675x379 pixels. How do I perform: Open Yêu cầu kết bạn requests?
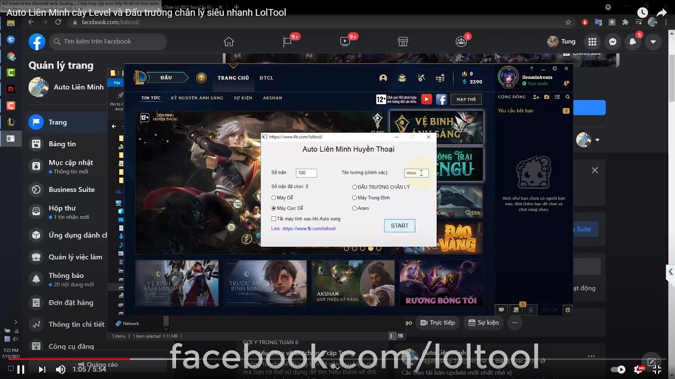534,111
